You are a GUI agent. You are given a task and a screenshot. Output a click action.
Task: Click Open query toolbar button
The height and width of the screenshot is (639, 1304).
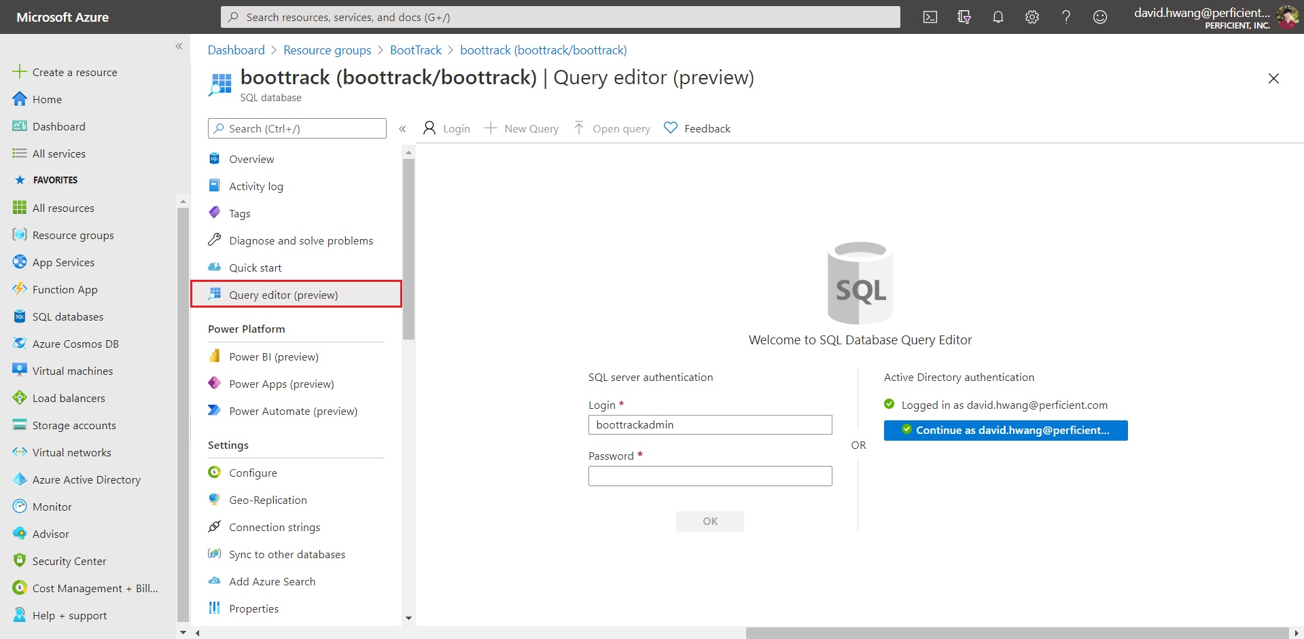[612, 128]
